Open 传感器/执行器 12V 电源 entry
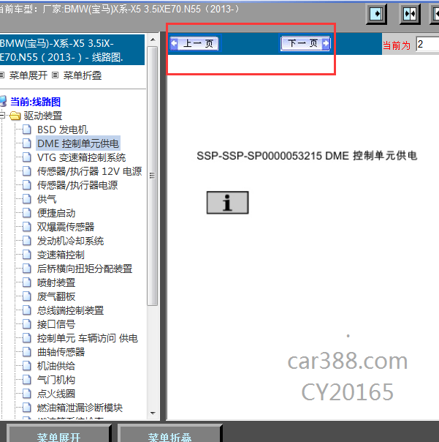Image resolution: width=439 pixels, height=442 pixels. (x=90, y=171)
